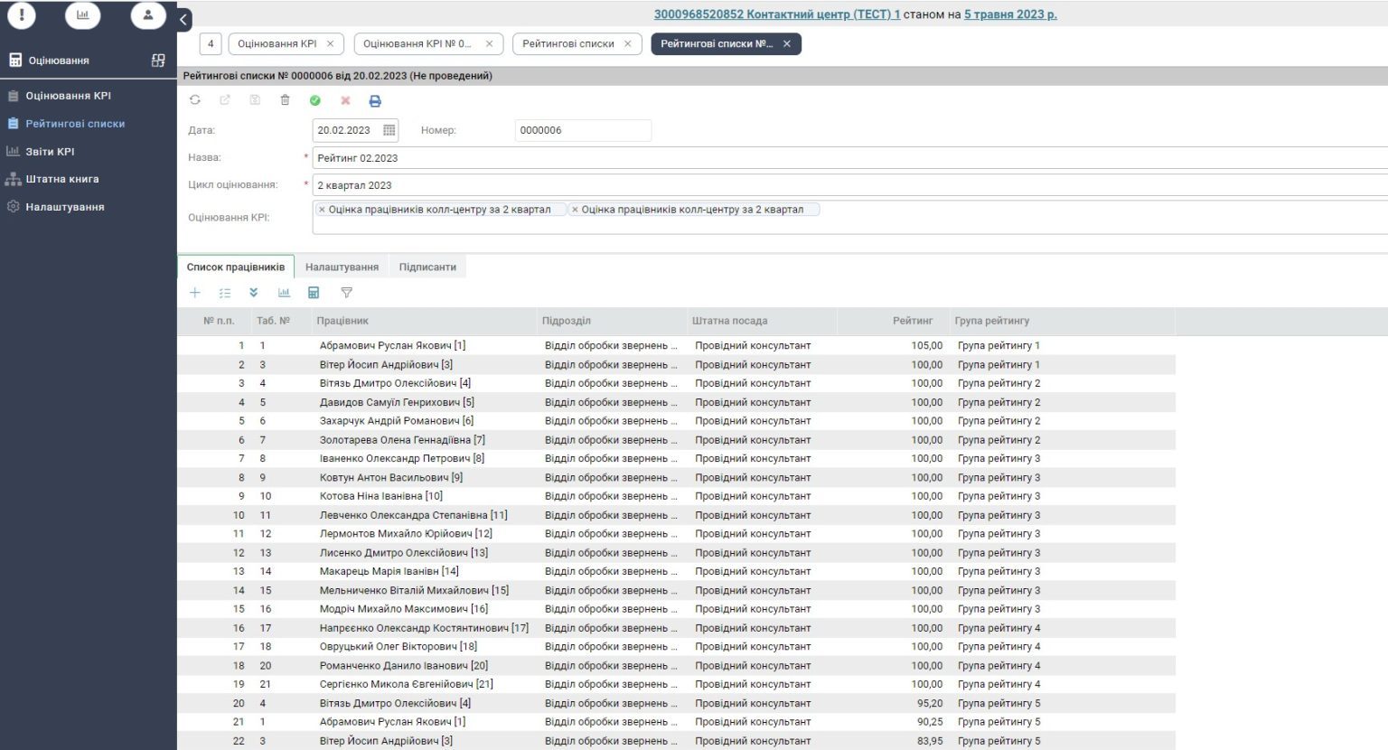The width and height of the screenshot is (1388, 750).
Task: Open the date picker calendar
Action: pyautogui.click(x=389, y=130)
